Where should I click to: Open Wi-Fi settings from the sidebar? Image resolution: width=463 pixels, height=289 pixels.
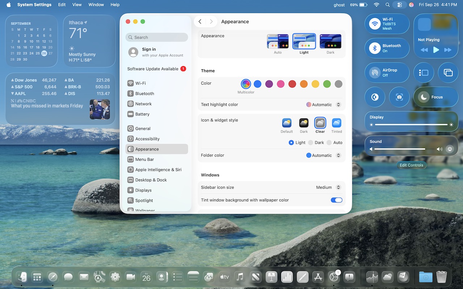click(140, 83)
